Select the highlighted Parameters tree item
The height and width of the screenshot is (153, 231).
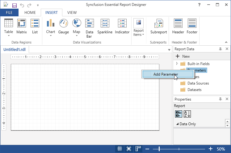tap(200, 70)
